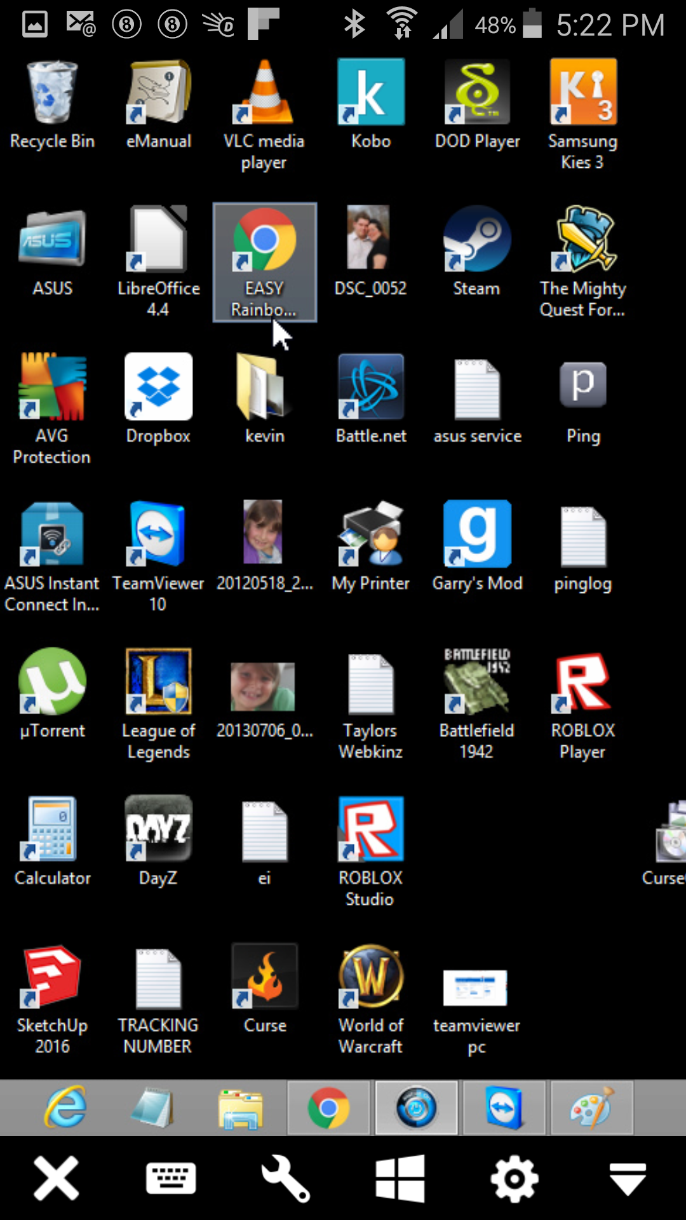Launch League of Legends shortcut

159,705
